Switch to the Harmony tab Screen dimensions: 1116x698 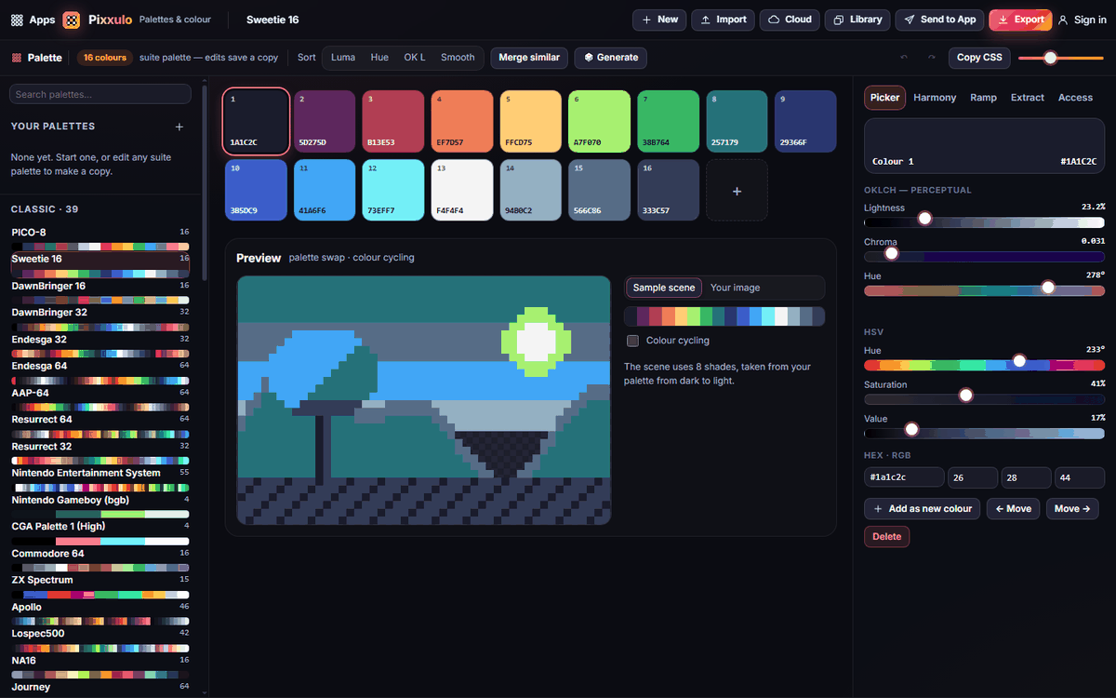935,98
